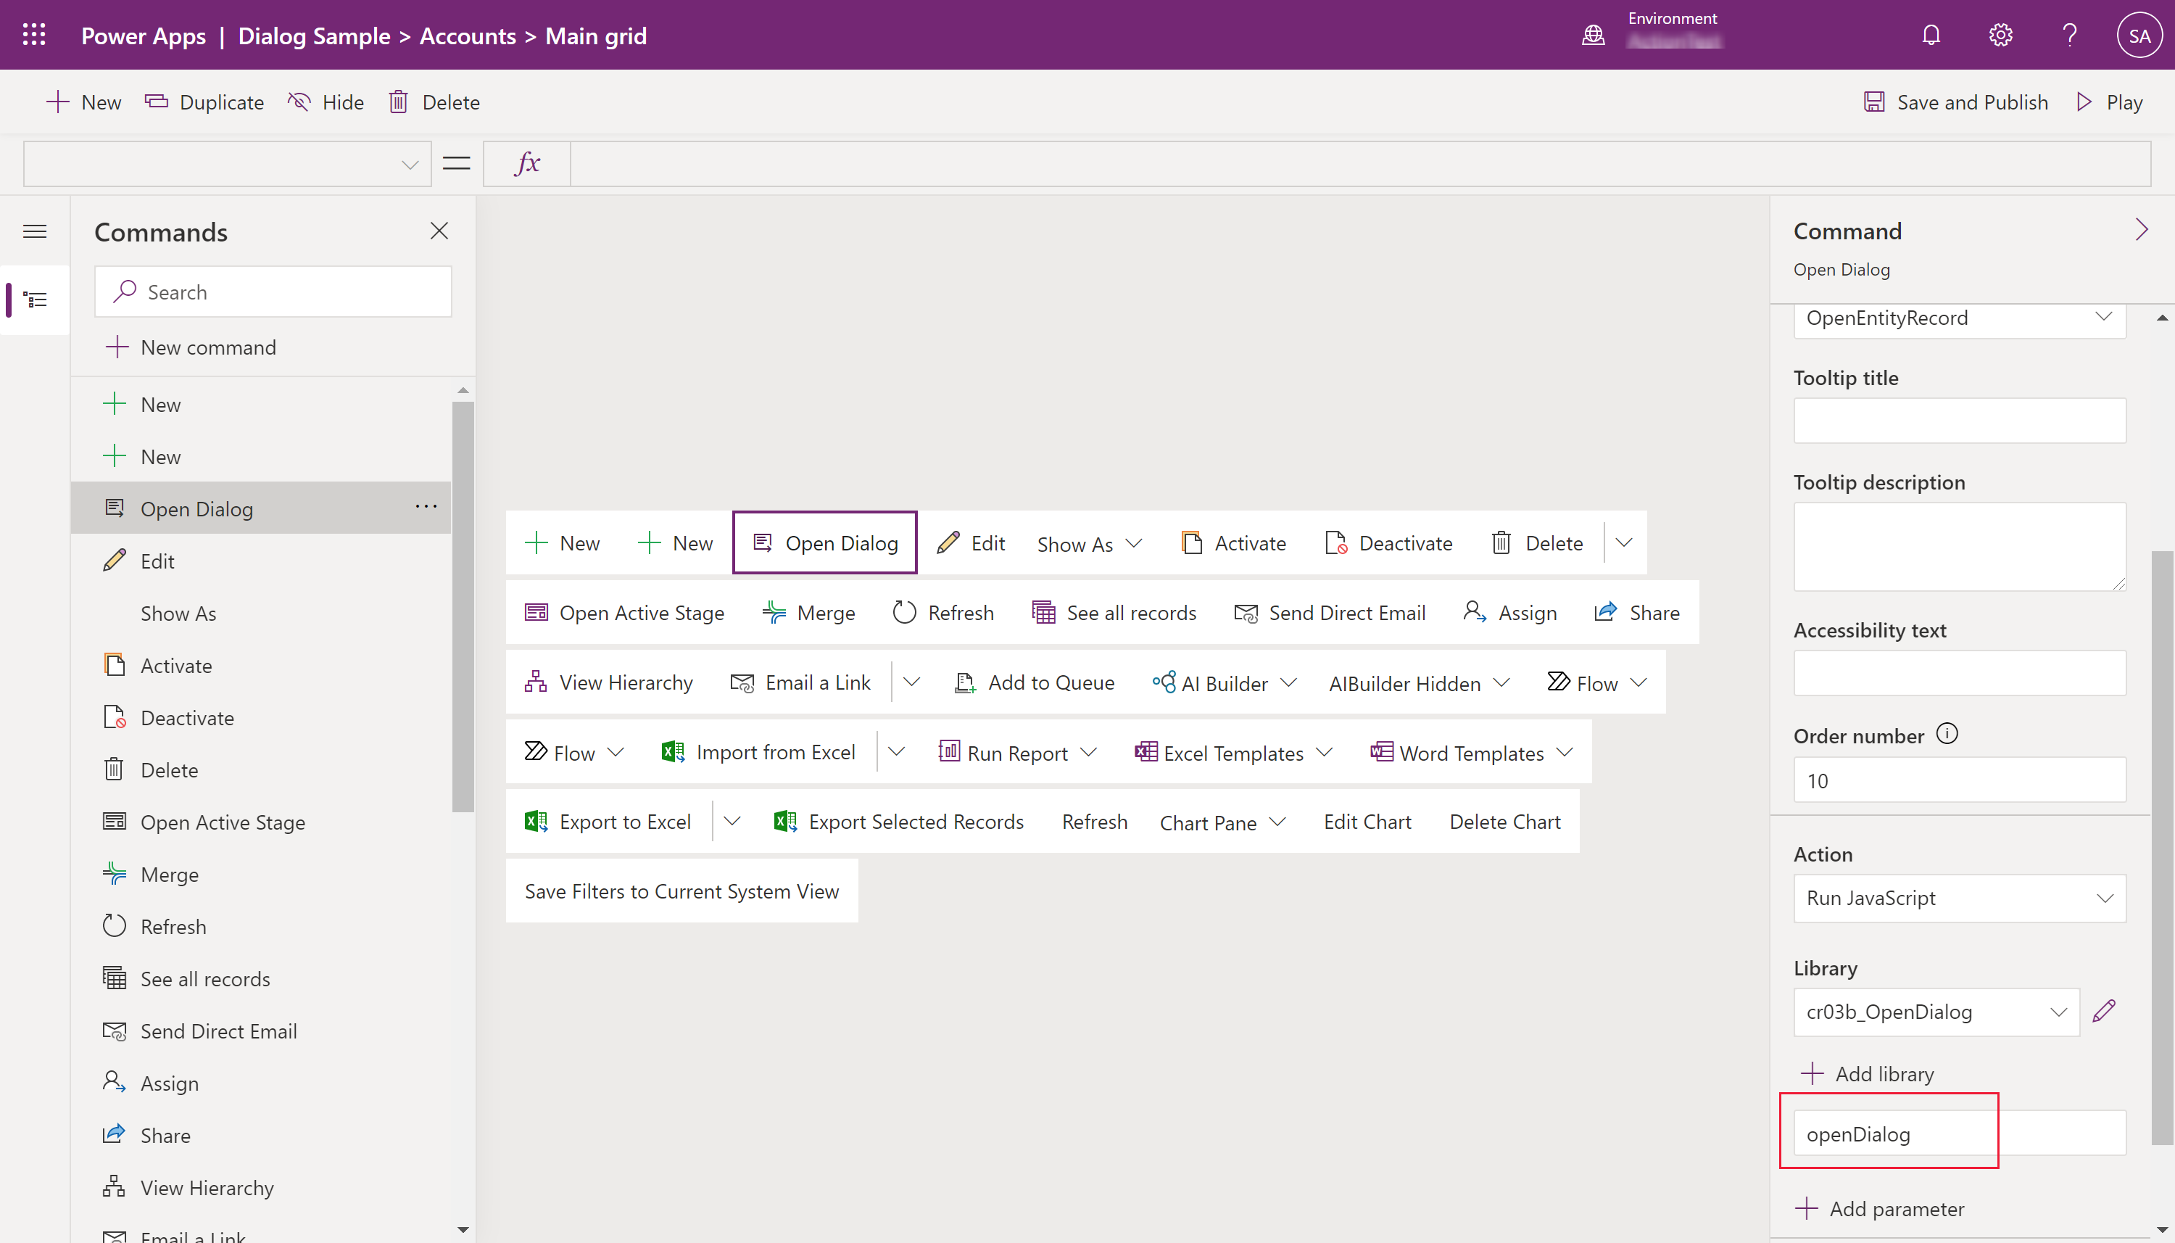The height and width of the screenshot is (1243, 2175).
Task: Expand the Library cr03b_OpenDialog dropdown
Action: [x=2058, y=1012]
